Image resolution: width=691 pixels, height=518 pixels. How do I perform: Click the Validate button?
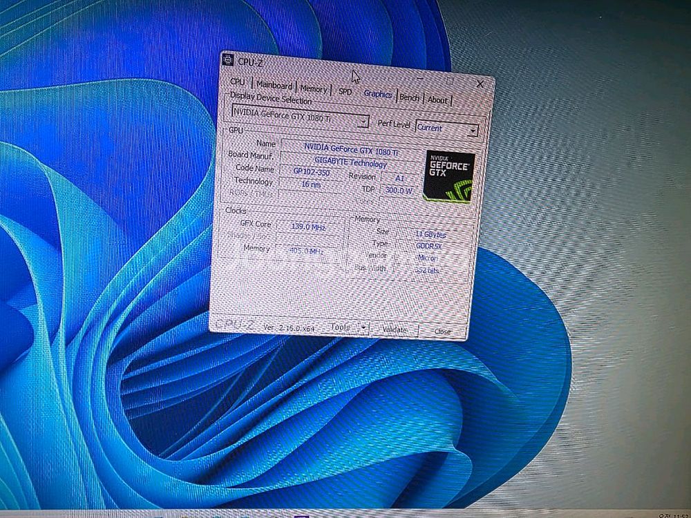coord(395,330)
